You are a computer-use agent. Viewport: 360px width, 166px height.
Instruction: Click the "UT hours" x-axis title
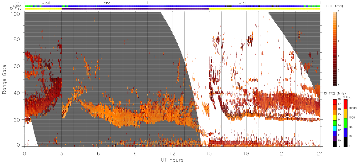(x=172, y=160)
